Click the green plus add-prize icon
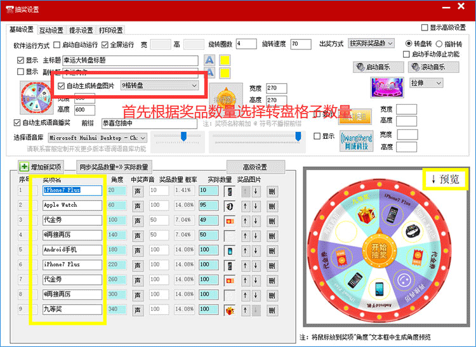476x347 pixels. (24, 167)
